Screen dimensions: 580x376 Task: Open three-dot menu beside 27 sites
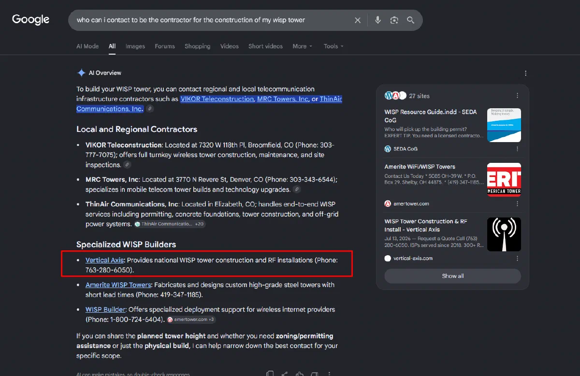517,96
